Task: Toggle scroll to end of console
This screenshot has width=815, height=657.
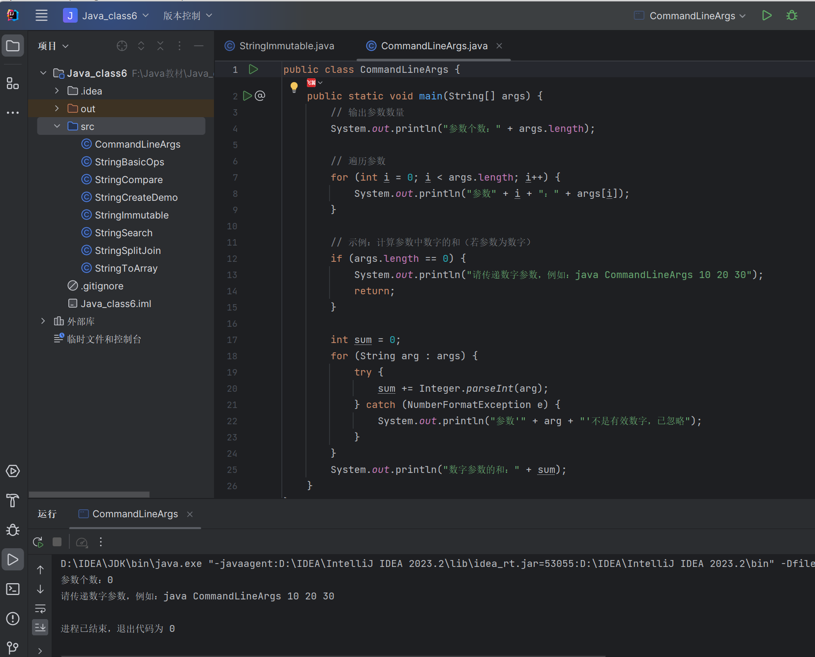Action: 40,627
